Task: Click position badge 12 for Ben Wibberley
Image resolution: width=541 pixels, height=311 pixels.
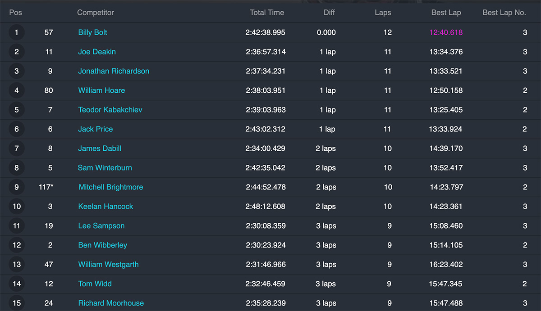Action: (x=17, y=245)
